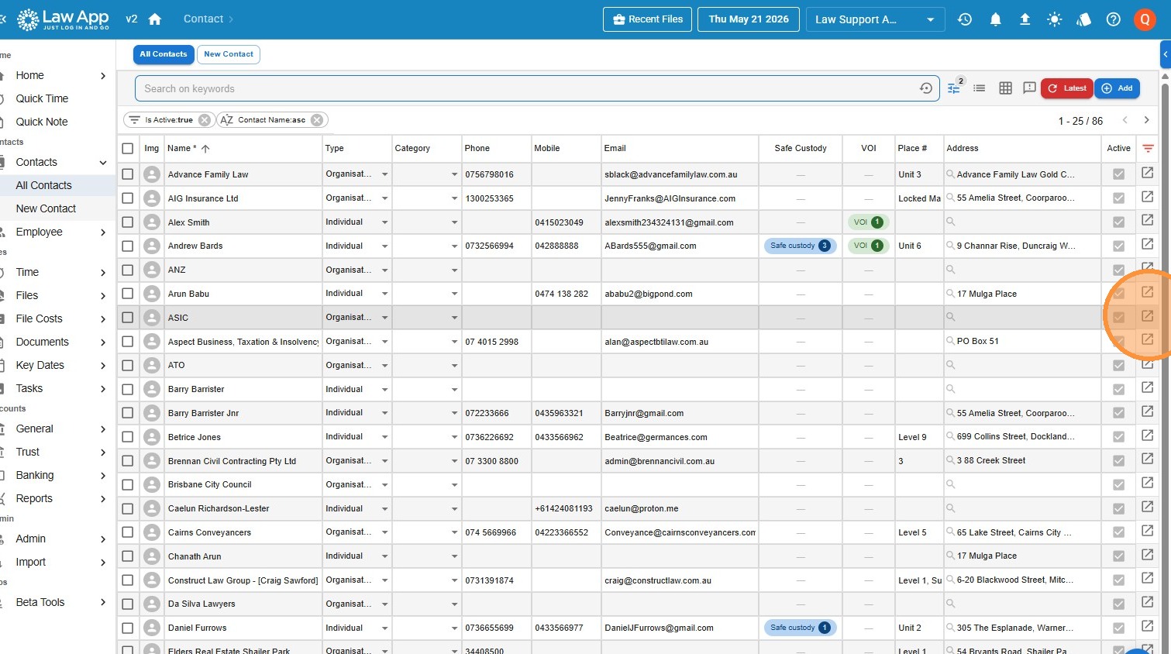
Task: Open Alex Smith record icon
Action: coord(1148,221)
